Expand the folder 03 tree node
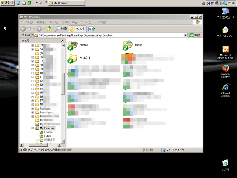237x178 pixels. pos(33,45)
